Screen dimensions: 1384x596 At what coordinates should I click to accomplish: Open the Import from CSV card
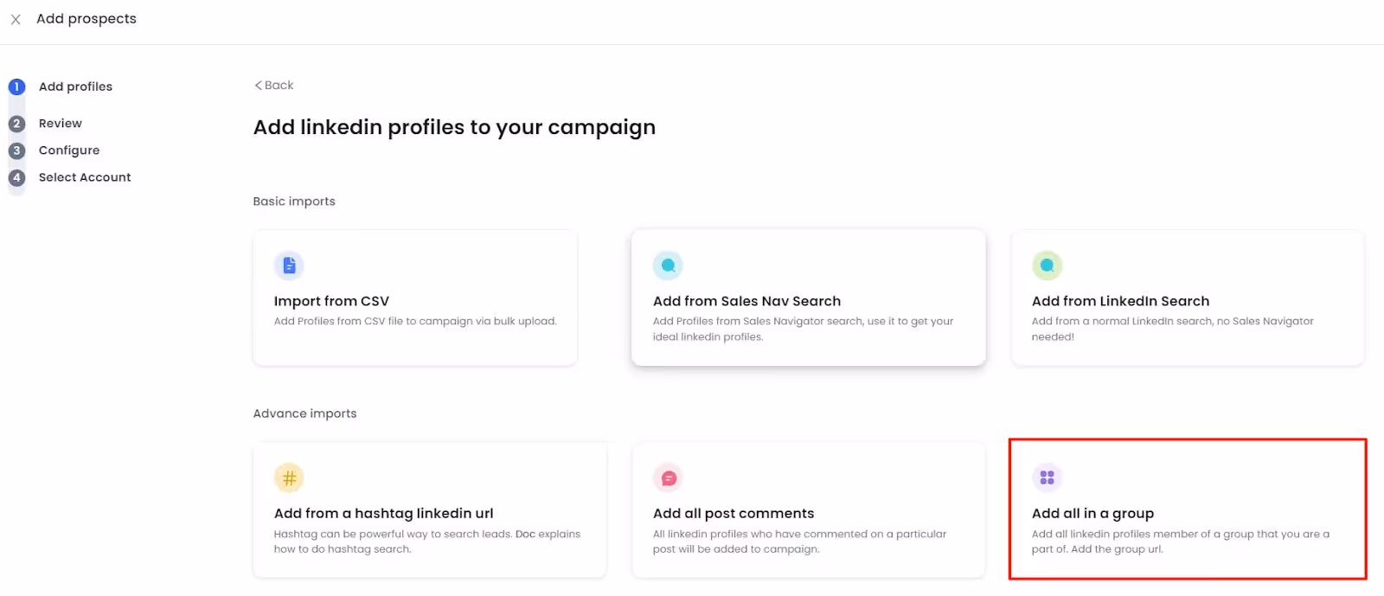click(x=415, y=298)
